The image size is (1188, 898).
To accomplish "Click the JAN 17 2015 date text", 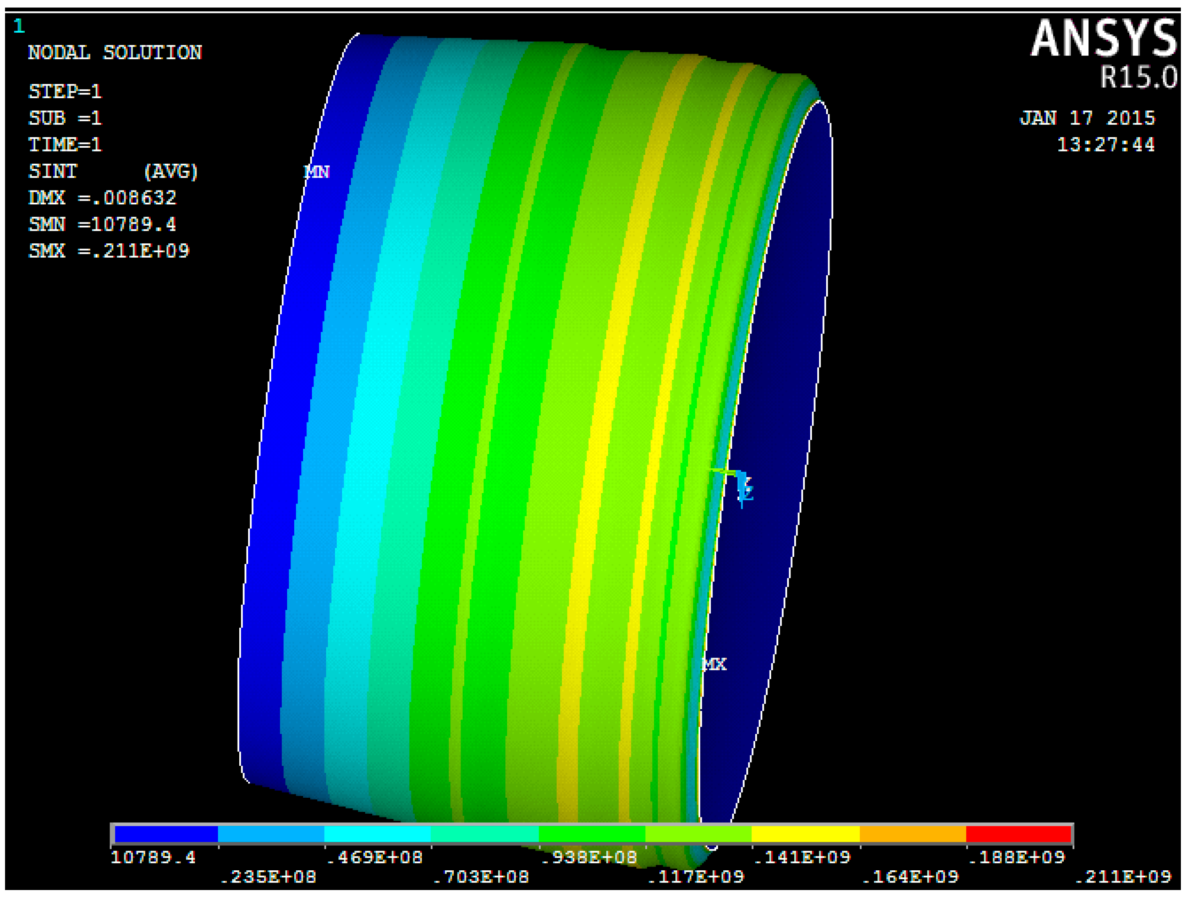I will (1087, 118).
